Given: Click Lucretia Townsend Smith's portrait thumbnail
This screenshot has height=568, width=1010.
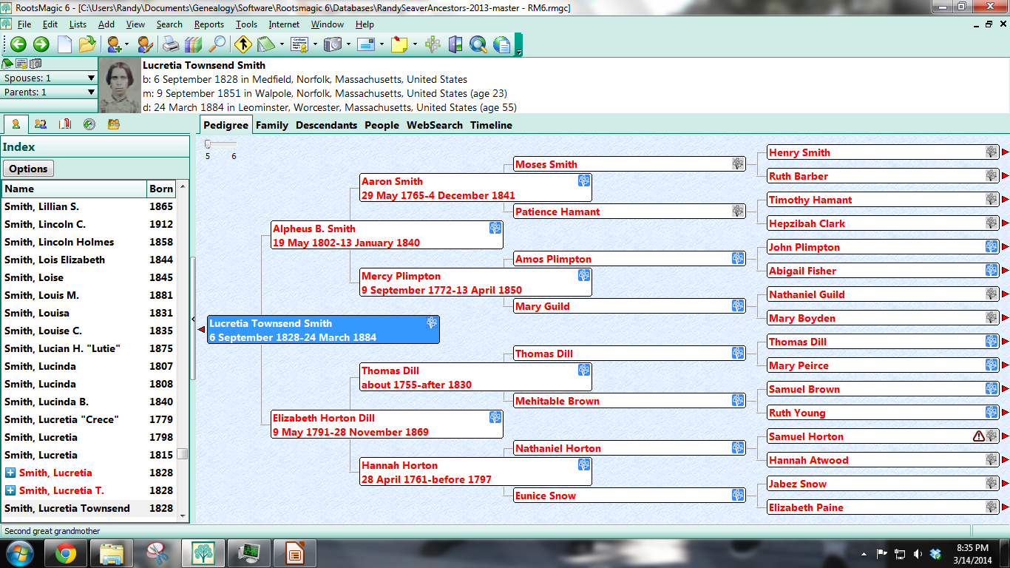Looking at the screenshot, I should 119,89.
